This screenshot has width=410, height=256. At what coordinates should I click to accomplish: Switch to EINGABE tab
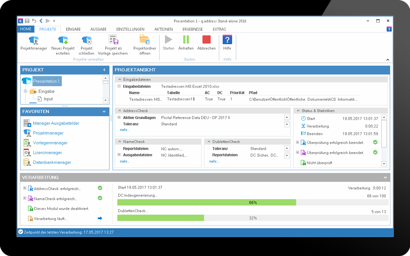pyautogui.click(x=73, y=29)
